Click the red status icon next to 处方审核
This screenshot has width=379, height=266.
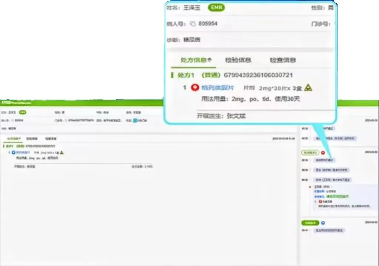coord(322,152)
